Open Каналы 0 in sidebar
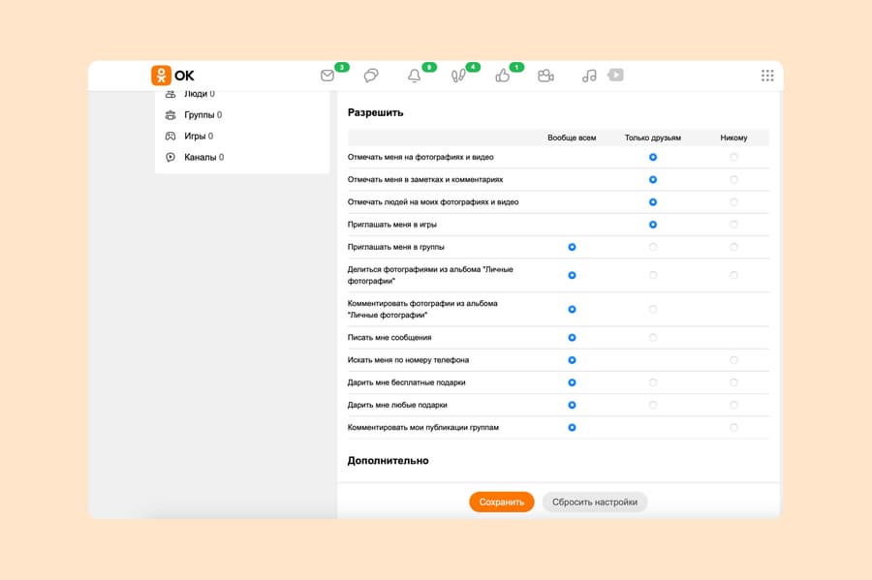This screenshot has width=872, height=580. [x=204, y=157]
